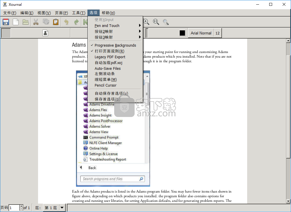Open the 帮助(H) menu

click(x=108, y=13)
